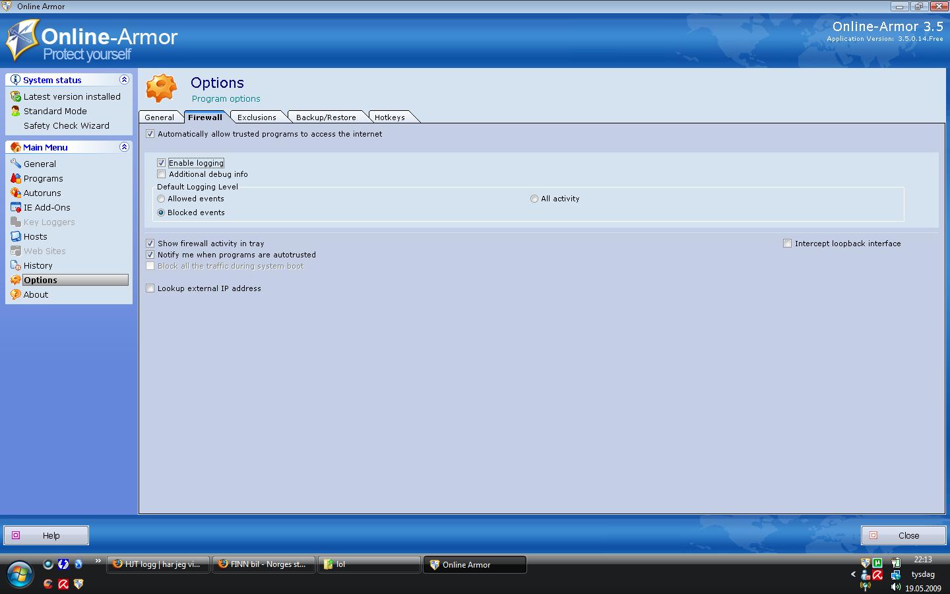Collapse the Main Menu panel
The height and width of the screenshot is (594, 950).
click(124, 147)
